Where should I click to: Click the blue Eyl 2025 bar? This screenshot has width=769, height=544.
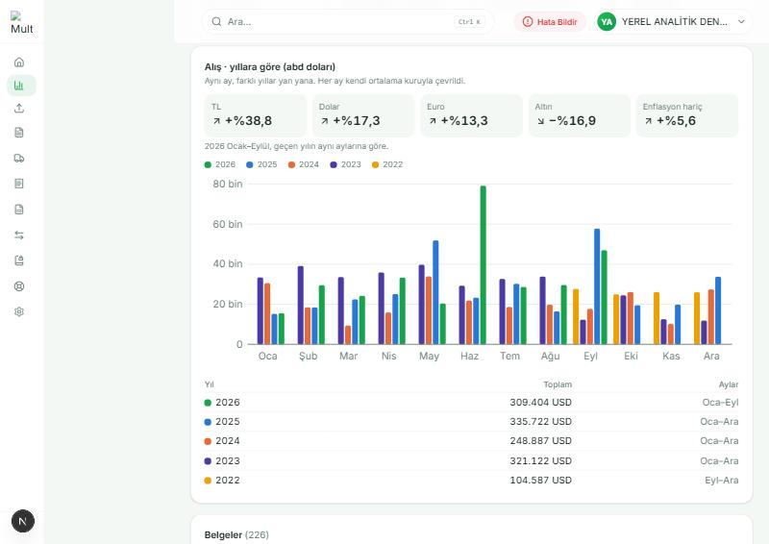[597, 286]
